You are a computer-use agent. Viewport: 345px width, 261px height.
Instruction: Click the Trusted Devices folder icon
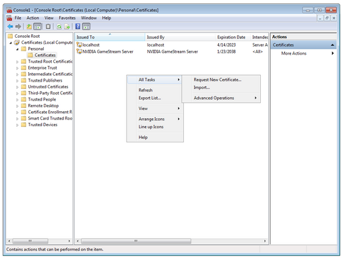click(x=24, y=125)
